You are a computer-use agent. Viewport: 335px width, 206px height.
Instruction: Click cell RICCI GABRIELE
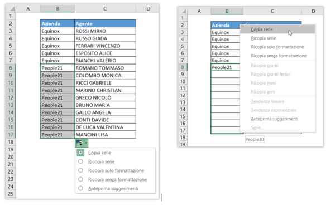[105, 82]
